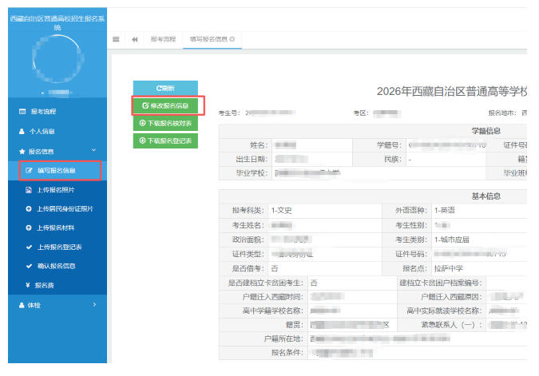Image resolution: width=539 pixels, height=376 pixels.
Task: Click the 刷新 refresh button
Action: pyautogui.click(x=165, y=89)
